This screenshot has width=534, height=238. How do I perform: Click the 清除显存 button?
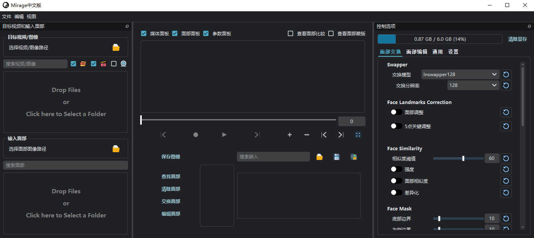click(x=517, y=39)
